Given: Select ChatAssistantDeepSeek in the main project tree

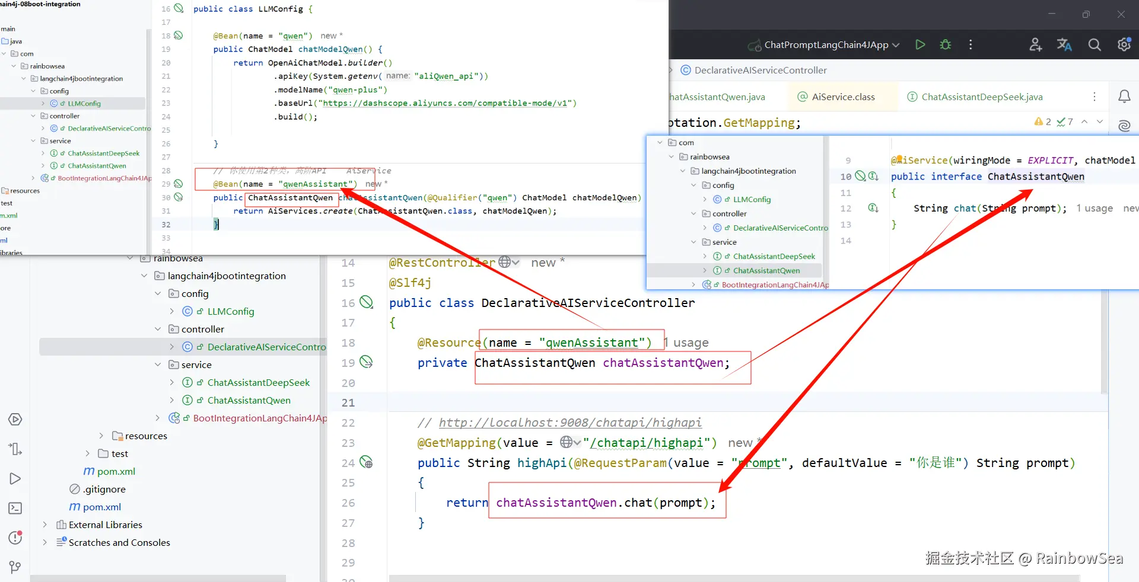Looking at the screenshot, I should coord(259,382).
